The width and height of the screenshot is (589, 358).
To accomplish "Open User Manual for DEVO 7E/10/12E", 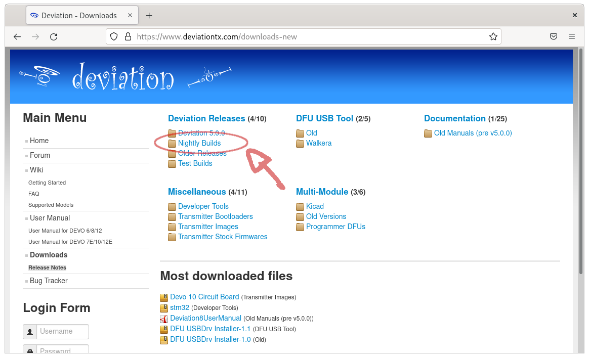I will coord(70,242).
